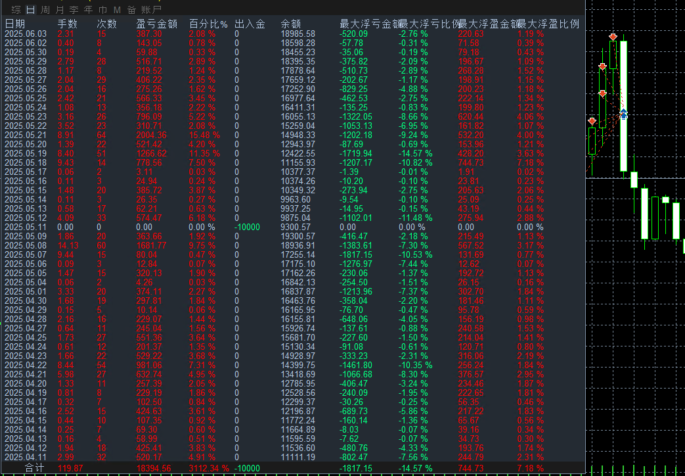The image size is (685, 476).
Task: Click total percentage 3112.34 %
Action: [209, 469]
